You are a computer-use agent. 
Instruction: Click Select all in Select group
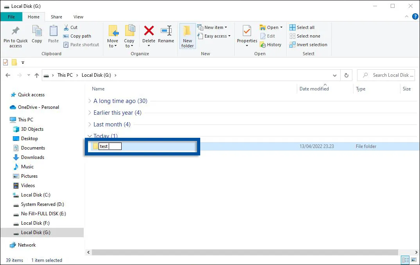click(302, 27)
